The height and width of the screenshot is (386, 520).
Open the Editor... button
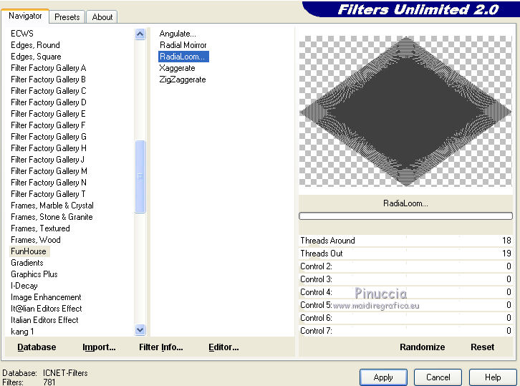[223, 347]
